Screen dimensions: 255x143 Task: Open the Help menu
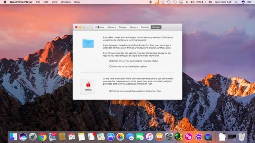[x=77, y=2]
